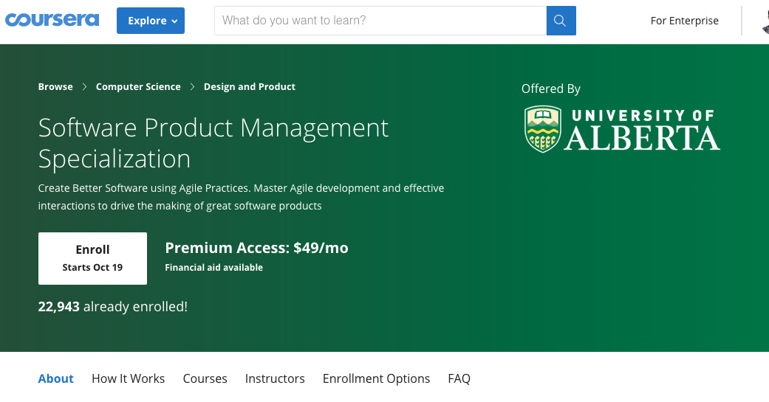Expand the Explore dropdown menu

(x=151, y=21)
